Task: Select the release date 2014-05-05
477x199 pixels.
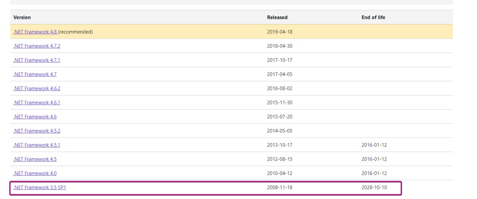Action: coord(280,131)
